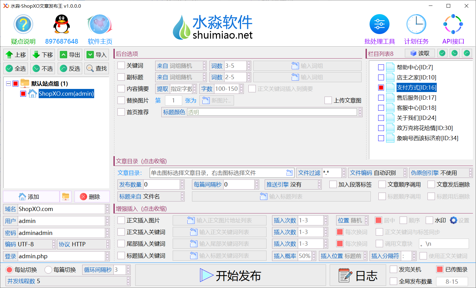The image size is (476, 288).
Task: Enable the 副标题 checkbox
Action: (121, 77)
